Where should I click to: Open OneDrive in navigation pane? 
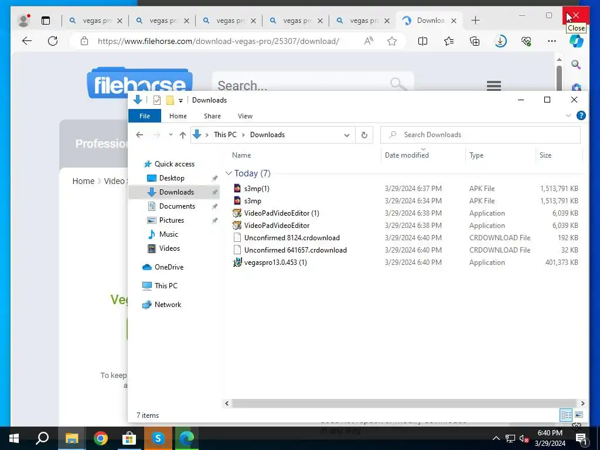click(169, 267)
